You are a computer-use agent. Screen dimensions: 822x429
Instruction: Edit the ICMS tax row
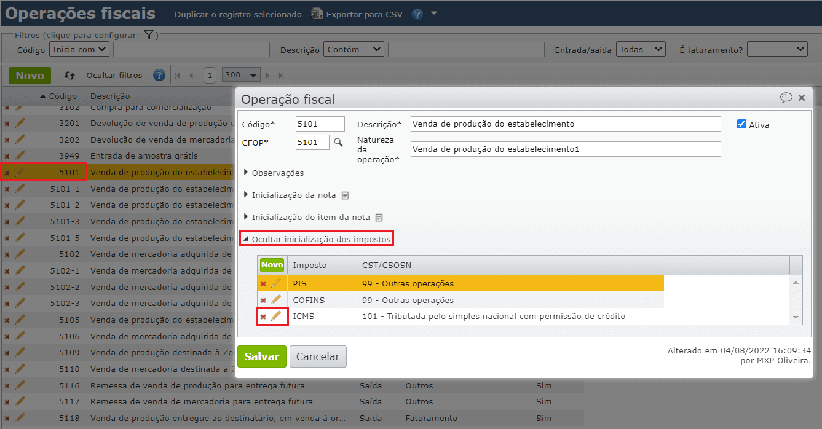[276, 316]
